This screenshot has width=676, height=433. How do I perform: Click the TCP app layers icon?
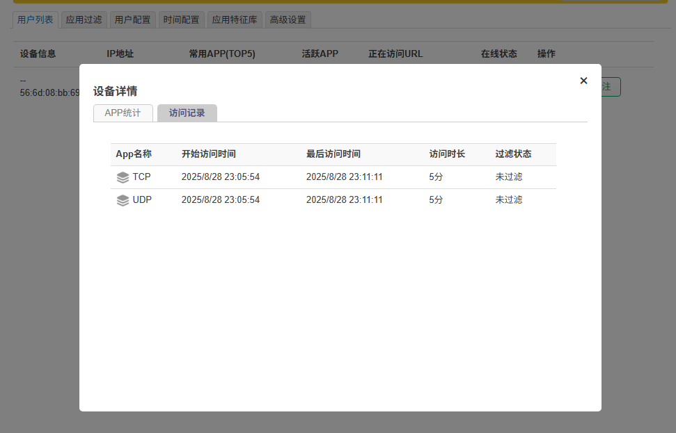[x=123, y=177]
